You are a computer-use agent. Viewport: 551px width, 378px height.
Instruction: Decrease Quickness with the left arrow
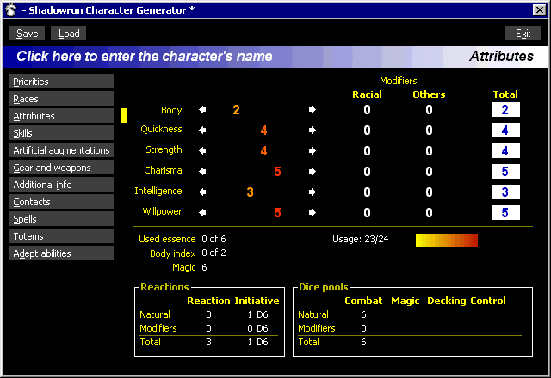[x=202, y=131]
